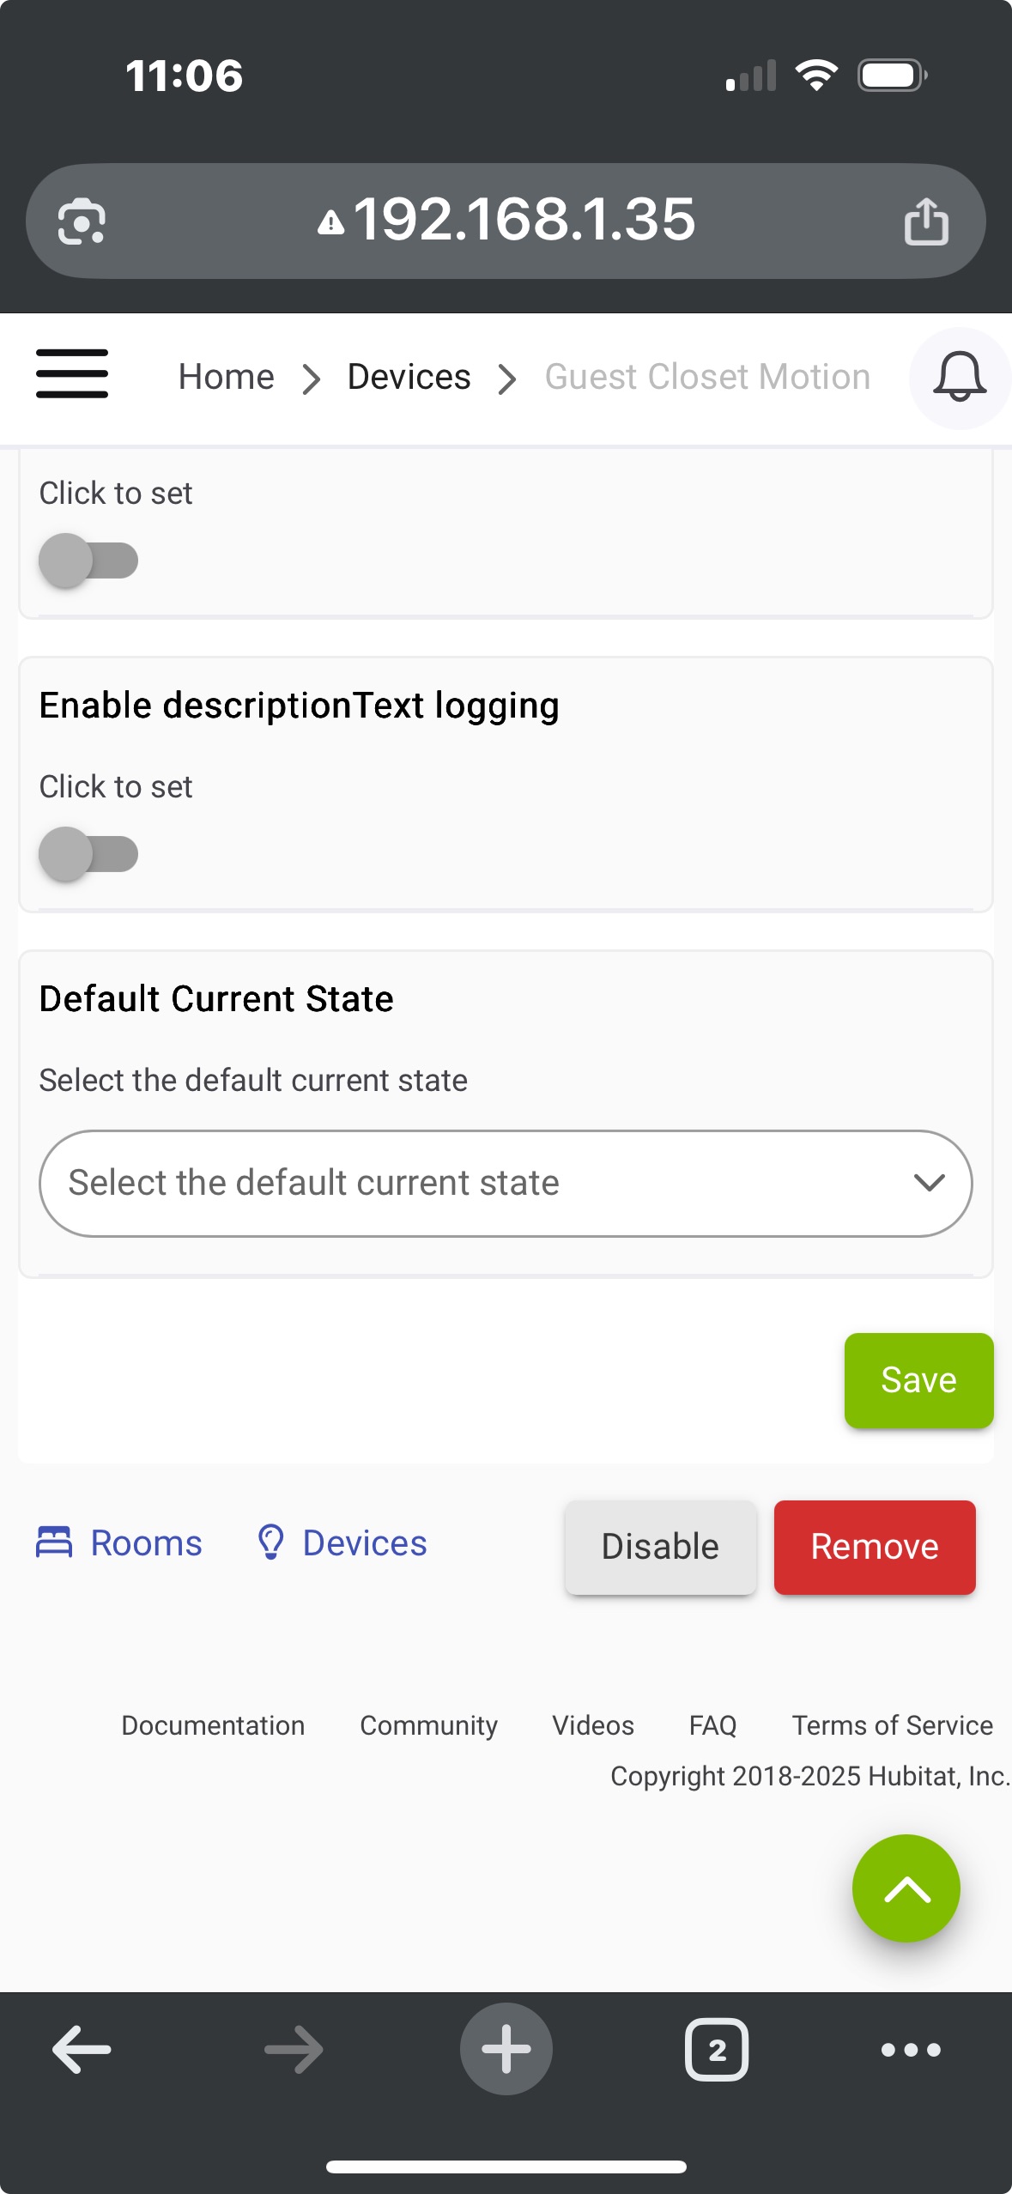Click the Disable button
This screenshot has height=2194, width=1012.
660,1547
